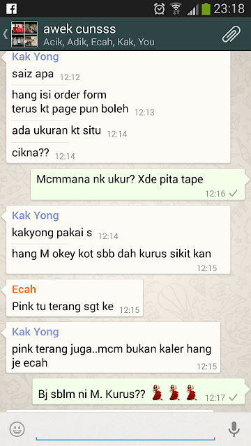251x446 pixels.
Task: Go back using the header arrow
Action: point(5,34)
